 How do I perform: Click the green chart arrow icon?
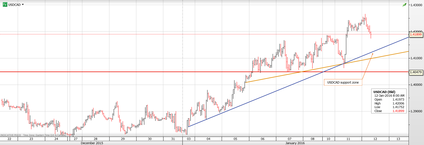click(404, 5)
